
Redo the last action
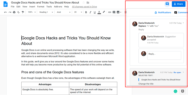tap(10, 12)
